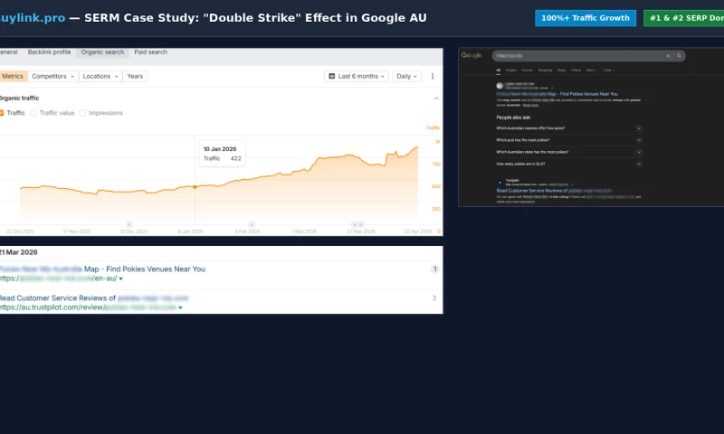Open 'Read Customer Service Reviews of' link
This screenshot has width=724, height=434.
(x=94, y=298)
